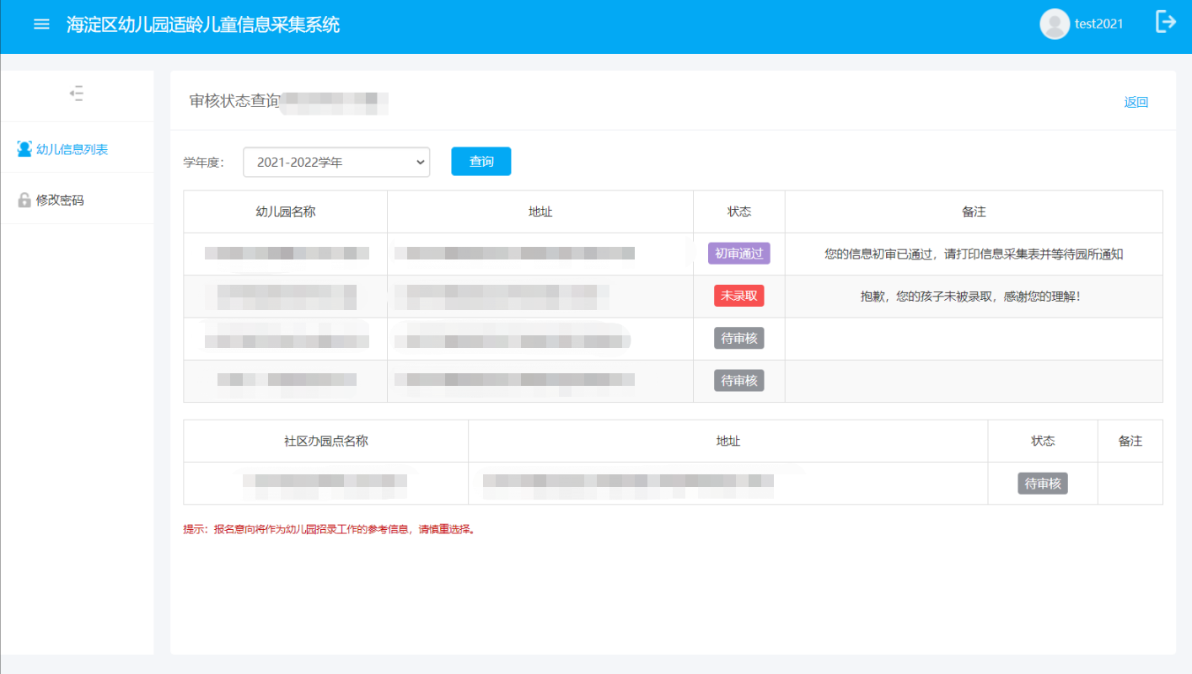
Task: Click the red 未录取 status badge
Action: point(738,296)
